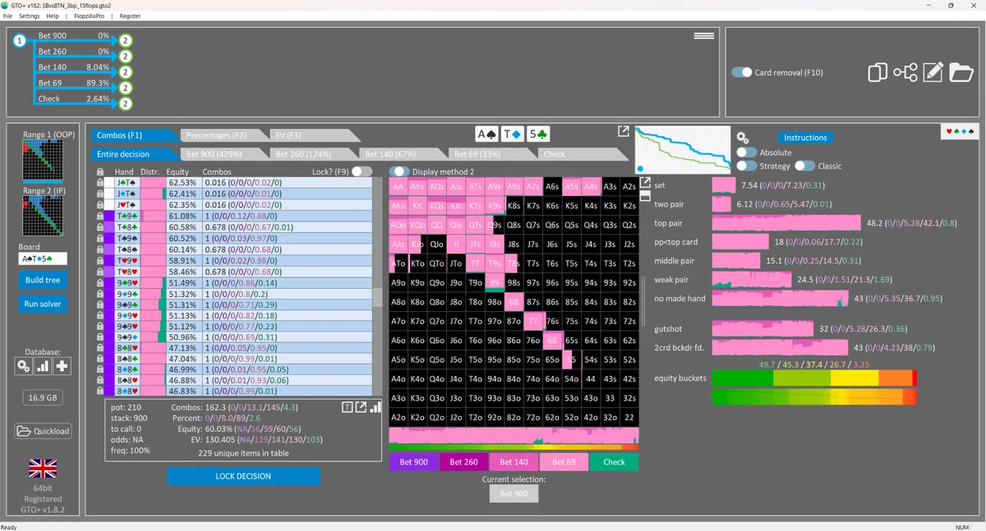Click the green Check legend swatch

click(x=614, y=462)
